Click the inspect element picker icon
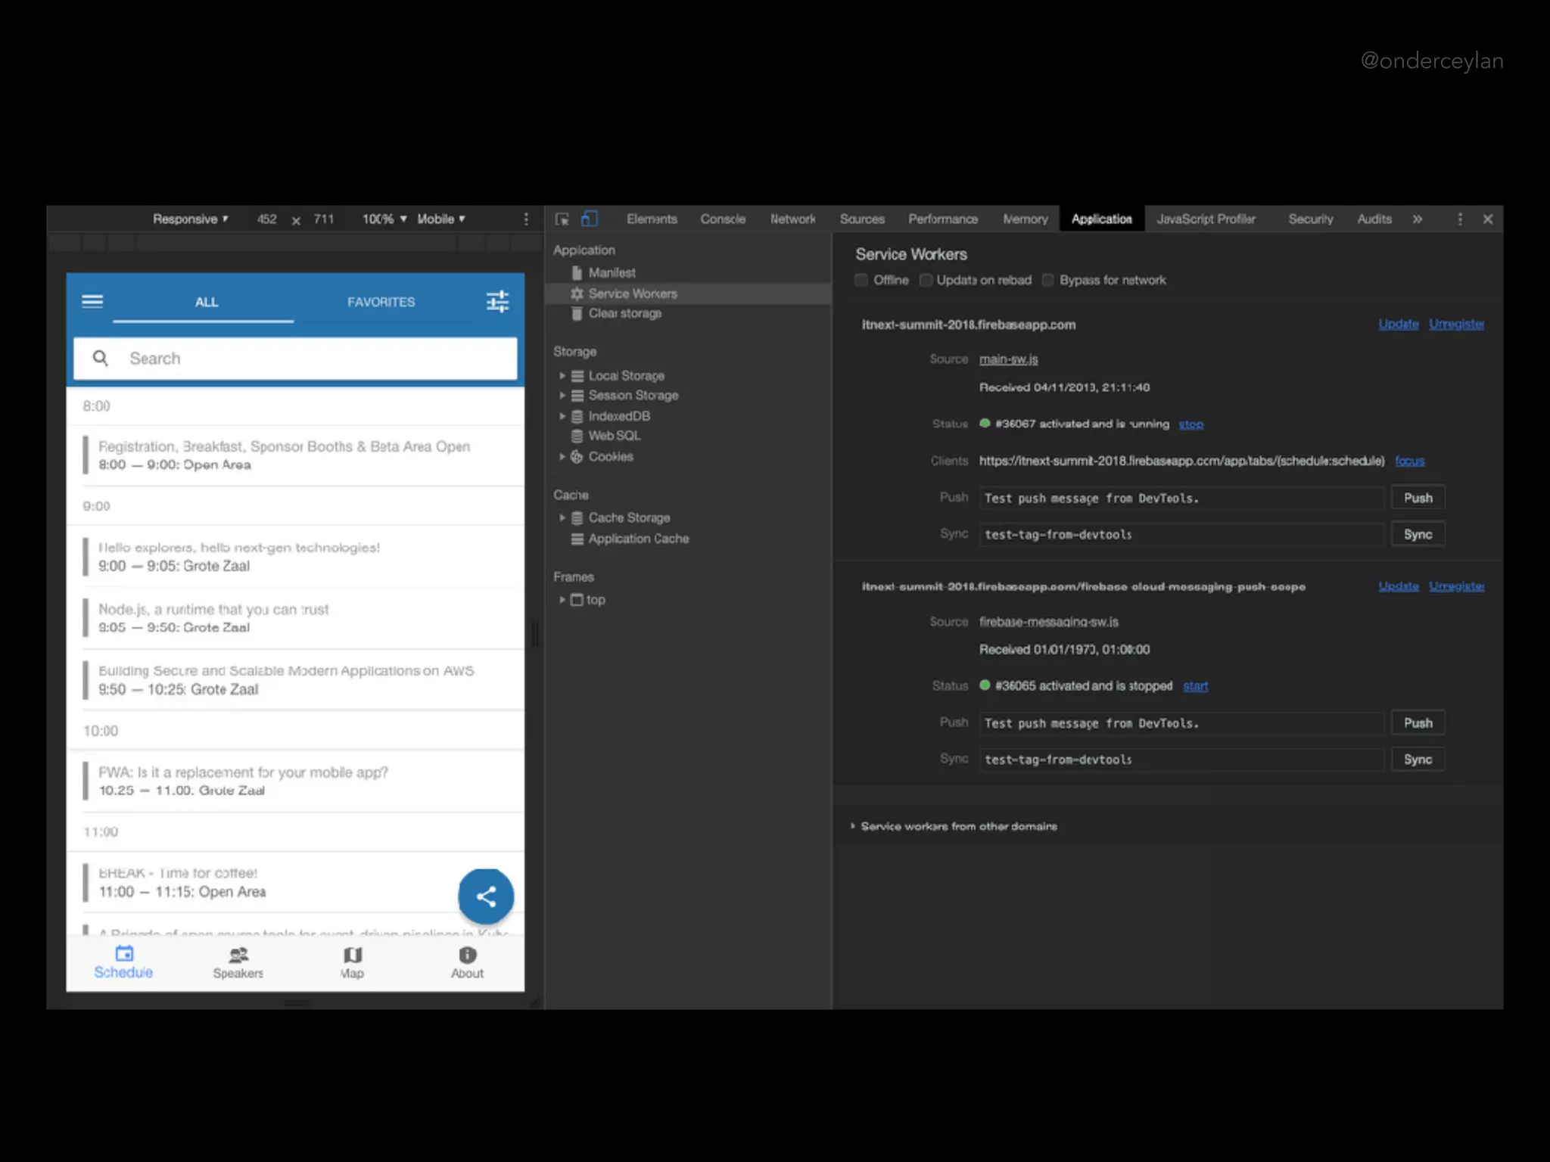This screenshot has width=1550, height=1162. tap(562, 219)
